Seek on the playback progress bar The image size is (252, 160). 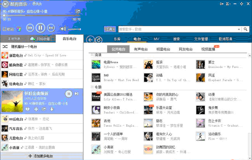pos(42,15)
